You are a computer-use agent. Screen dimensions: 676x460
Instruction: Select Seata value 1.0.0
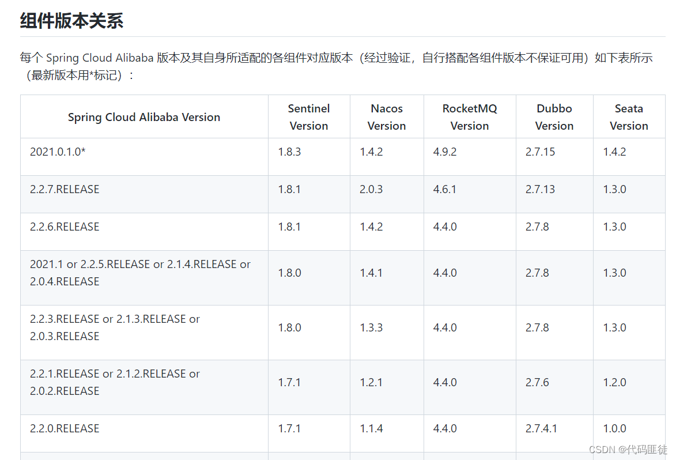coord(615,428)
